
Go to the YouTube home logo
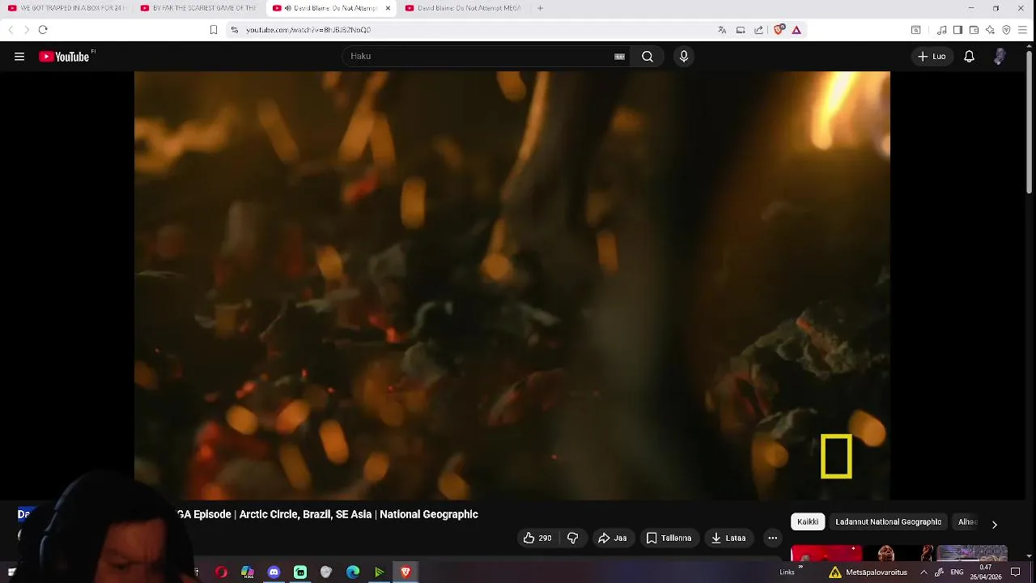[65, 57]
